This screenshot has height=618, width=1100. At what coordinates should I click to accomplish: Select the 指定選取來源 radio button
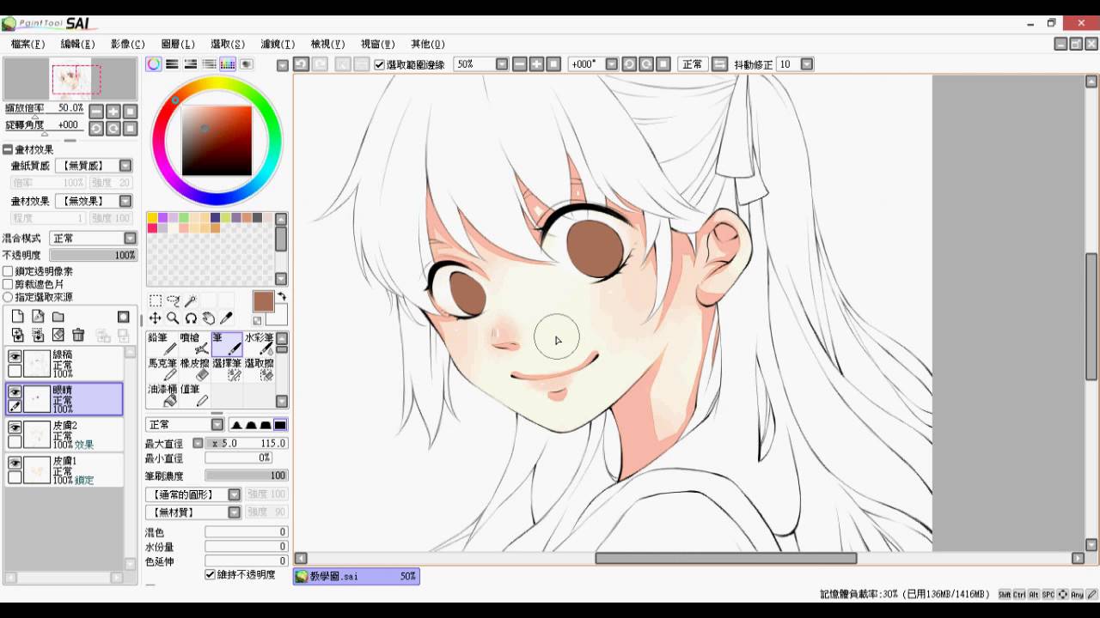click(8, 297)
